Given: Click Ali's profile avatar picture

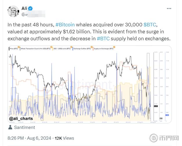Looking at the screenshot, I should click(x=13, y=11).
